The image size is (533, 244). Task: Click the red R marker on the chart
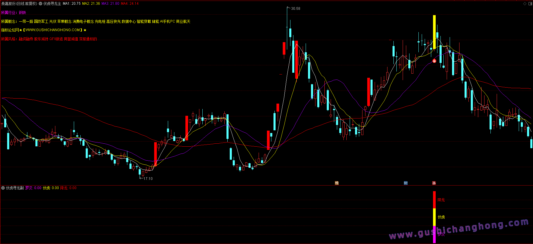pos(434,61)
